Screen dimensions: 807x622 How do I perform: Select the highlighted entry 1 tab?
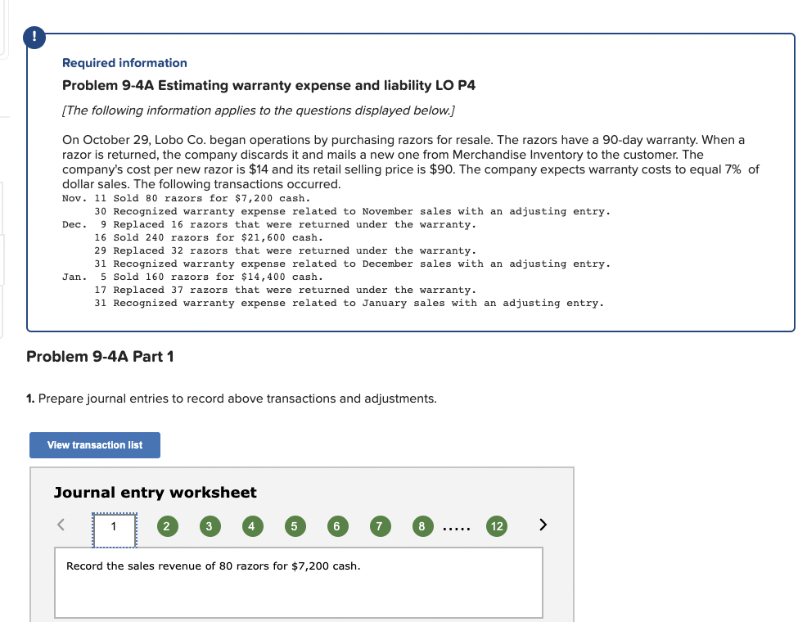[x=113, y=526]
